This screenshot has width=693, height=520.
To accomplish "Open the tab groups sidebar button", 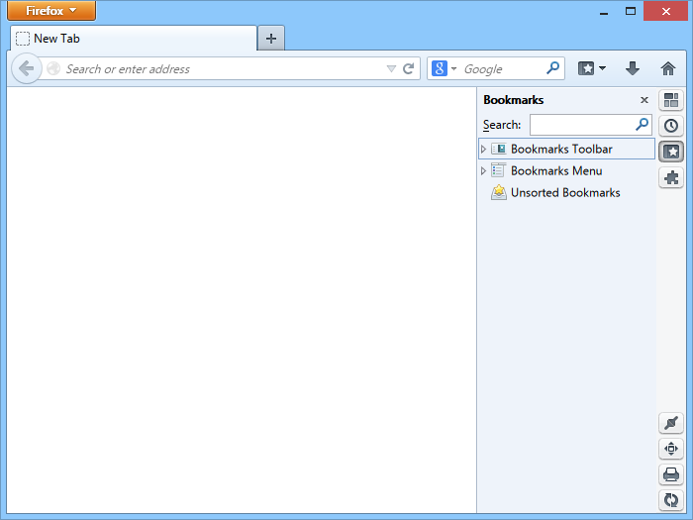I will [671, 100].
